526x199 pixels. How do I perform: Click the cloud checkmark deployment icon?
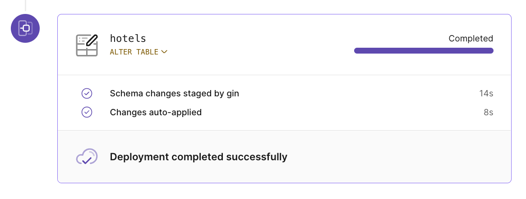pyautogui.click(x=87, y=157)
